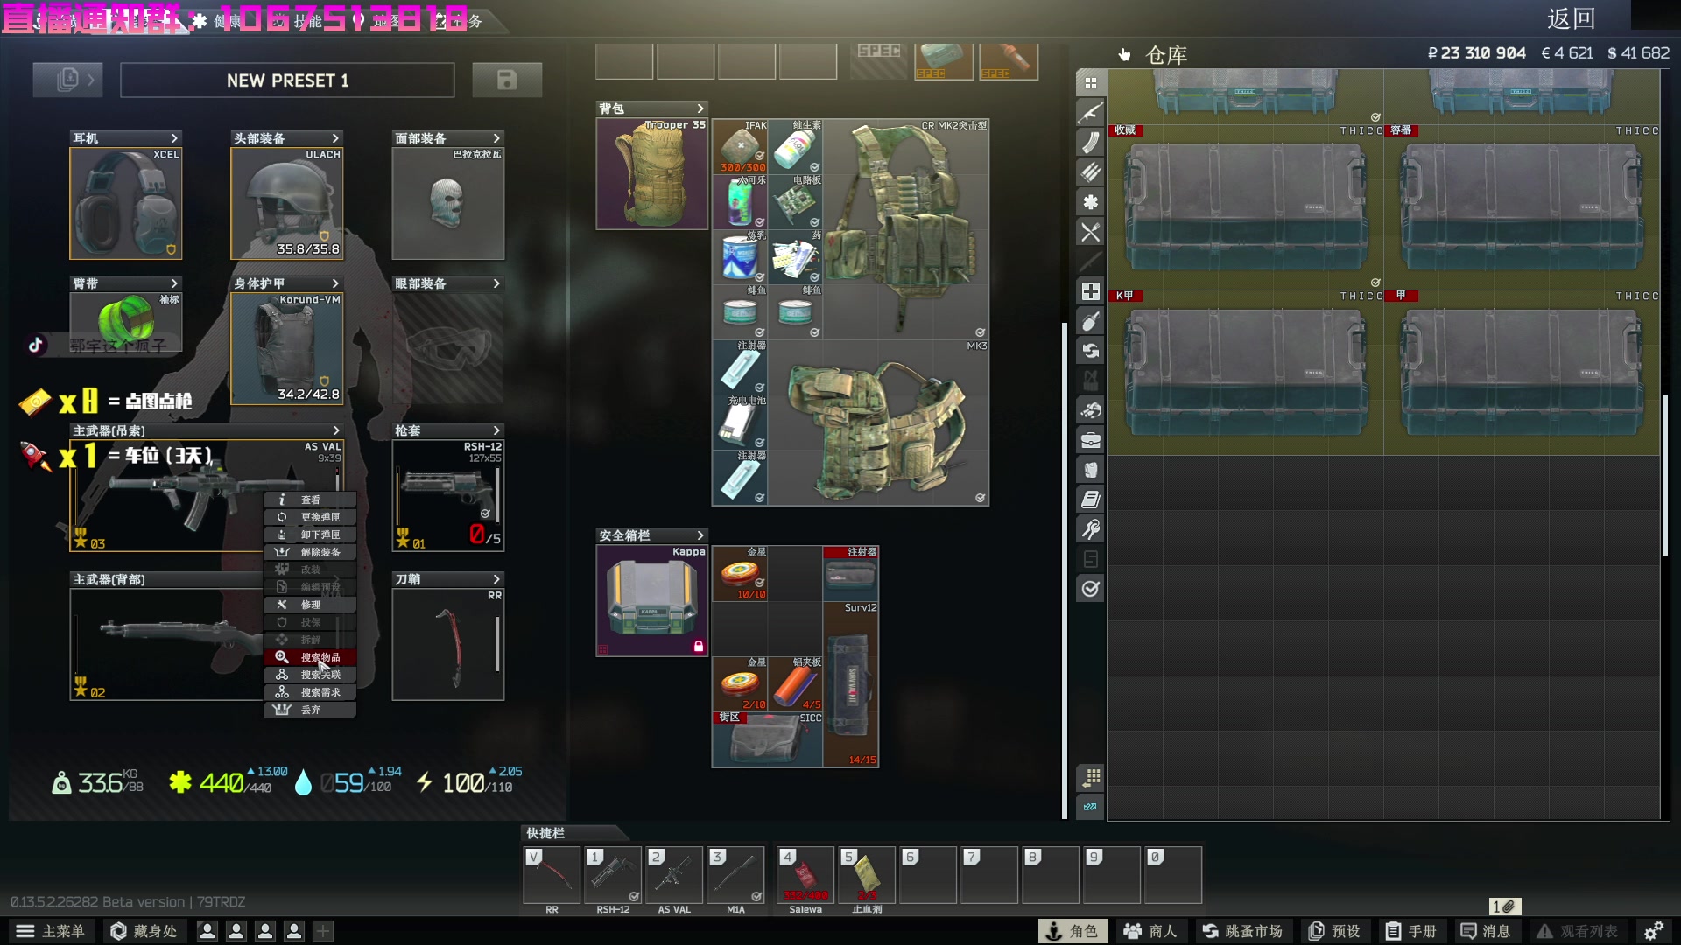Viewport: 1681px width, 945px height.
Task: Filter stash by briefcase containers icon
Action: point(1090,440)
